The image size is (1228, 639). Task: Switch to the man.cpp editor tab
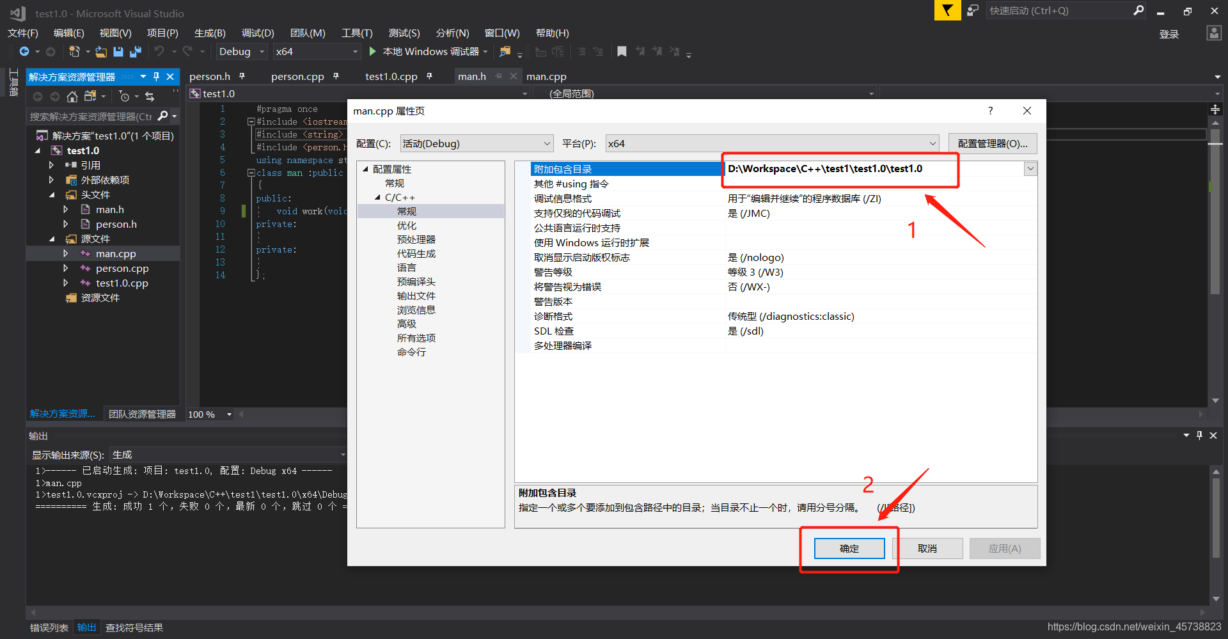click(546, 76)
